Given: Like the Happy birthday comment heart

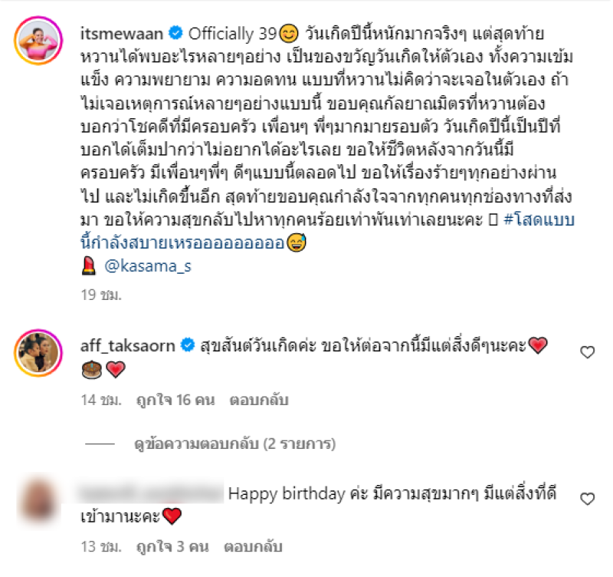Looking at the screenshot, I should [x=587, y=499].
